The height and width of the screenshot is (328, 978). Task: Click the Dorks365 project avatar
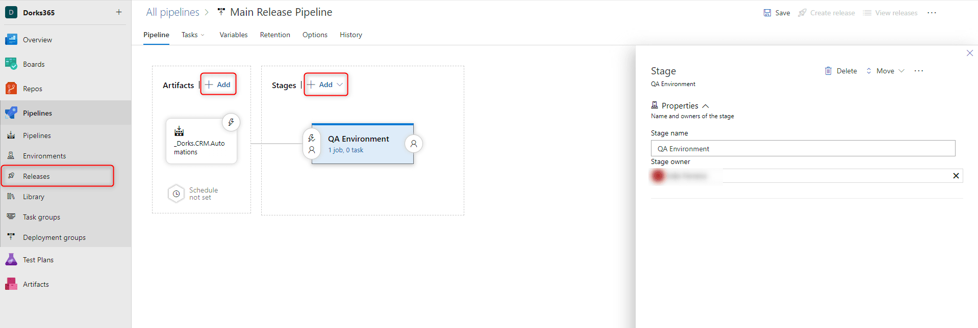pos(11,12)
